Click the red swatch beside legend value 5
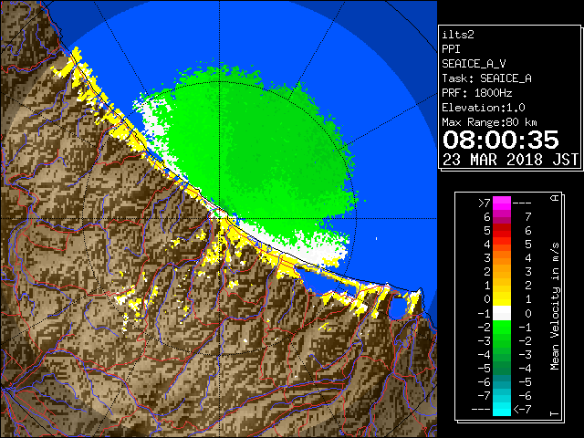The height and width of the screenshot is (438, 584). [x=502, y=231]
